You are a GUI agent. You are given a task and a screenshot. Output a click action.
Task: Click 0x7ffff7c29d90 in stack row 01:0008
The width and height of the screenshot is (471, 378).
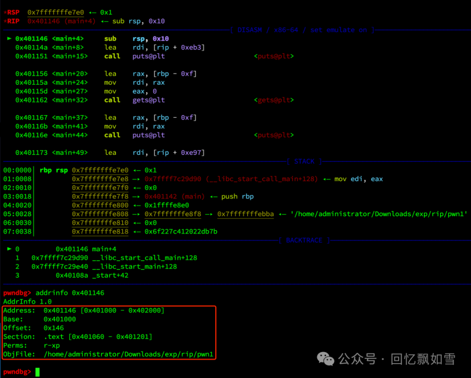[x=173, y=179]
